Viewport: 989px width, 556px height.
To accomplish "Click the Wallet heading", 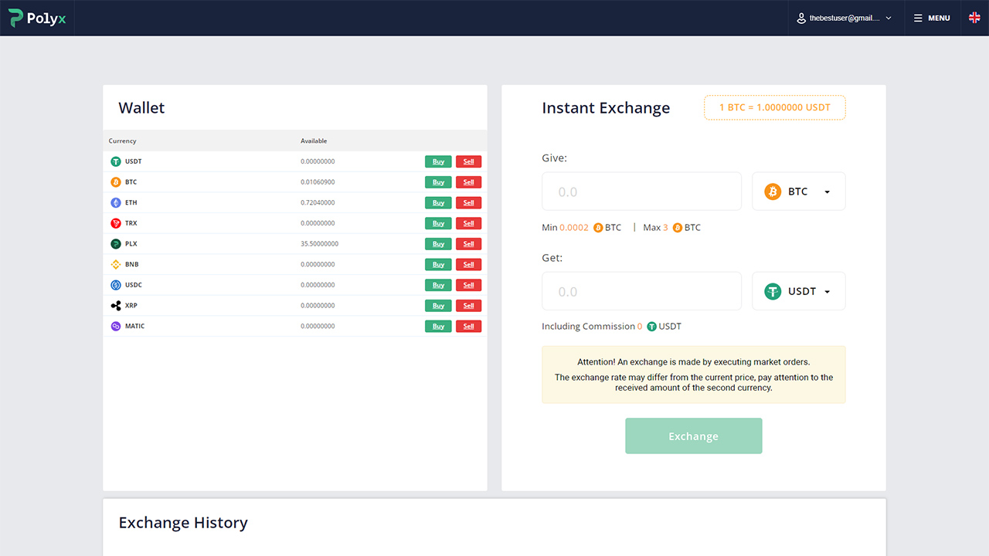I will (x=141, y=108).
